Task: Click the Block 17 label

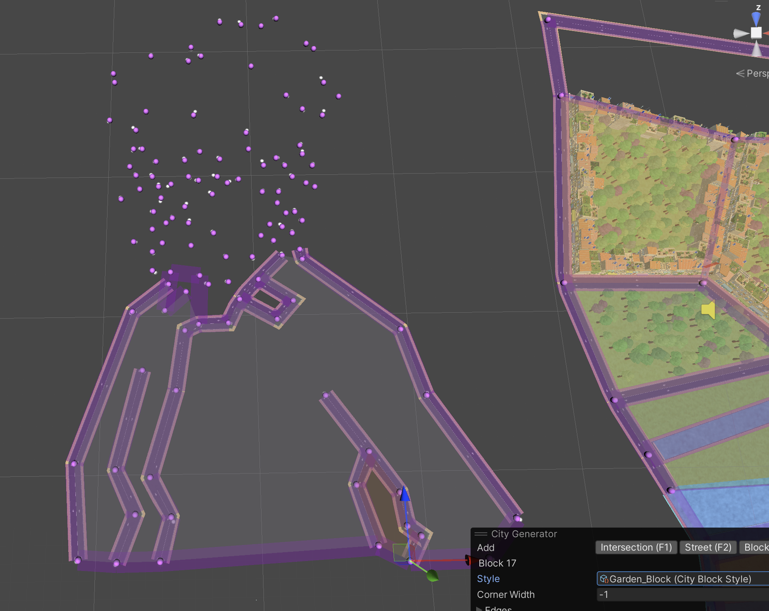Action: click(498, 563)
